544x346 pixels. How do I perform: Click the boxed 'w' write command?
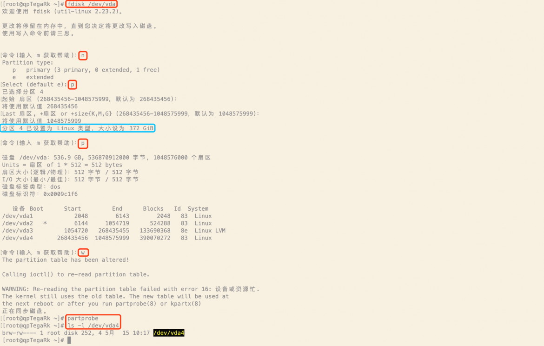click(83, 253)
